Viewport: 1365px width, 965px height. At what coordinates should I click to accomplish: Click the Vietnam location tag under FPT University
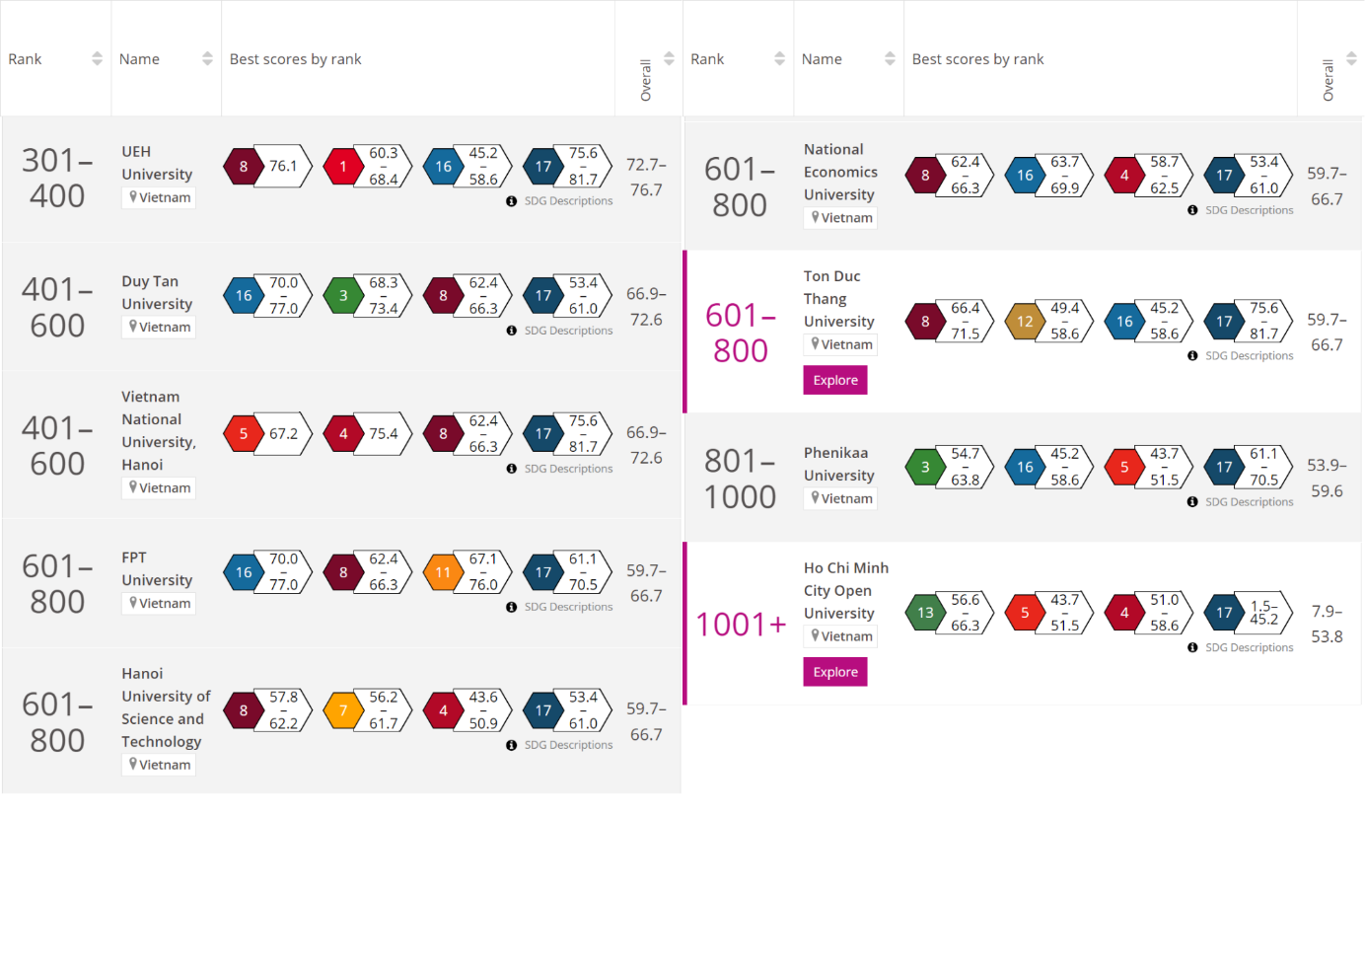pos(159,604)
